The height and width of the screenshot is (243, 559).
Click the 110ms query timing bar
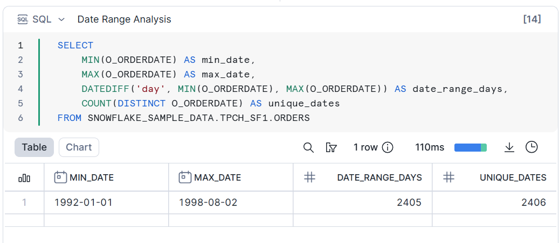point(470,147)
